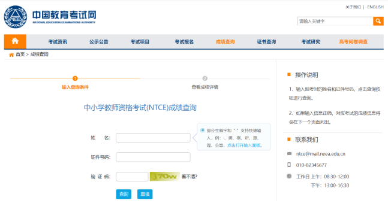Open the 证书查询 menu
The width and height of the screenshot is (388, 218).
tap(266, 41)
